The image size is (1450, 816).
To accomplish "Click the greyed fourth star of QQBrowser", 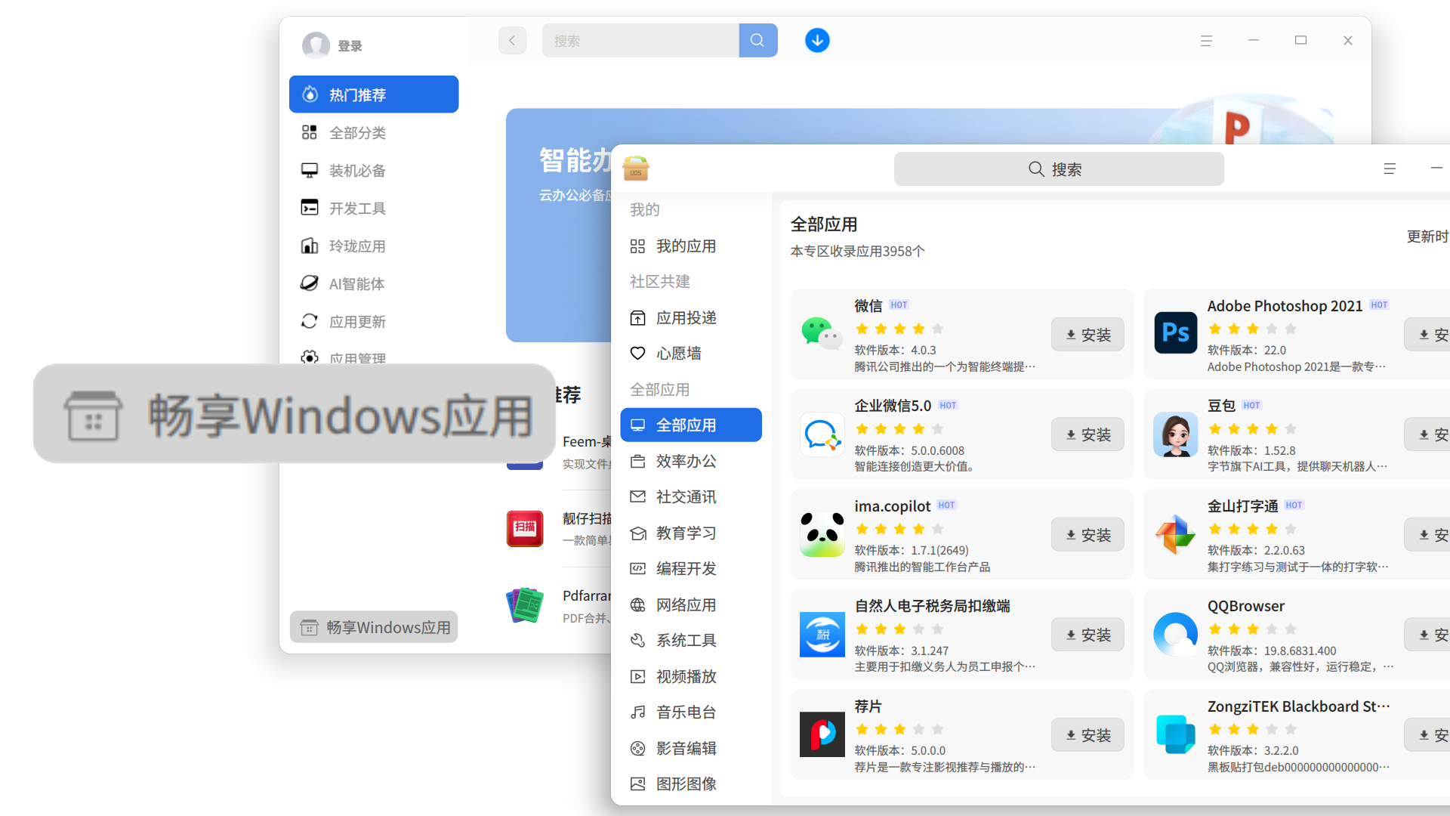I will pyautogui.click(x=1271, y=629).
